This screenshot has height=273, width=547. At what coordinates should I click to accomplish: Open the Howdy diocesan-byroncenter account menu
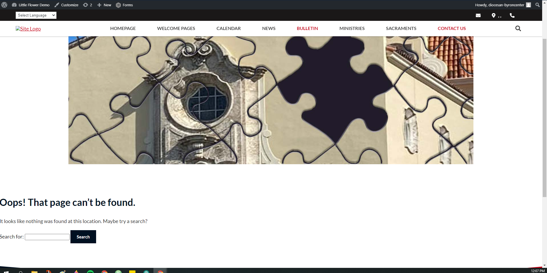[499, 5]
